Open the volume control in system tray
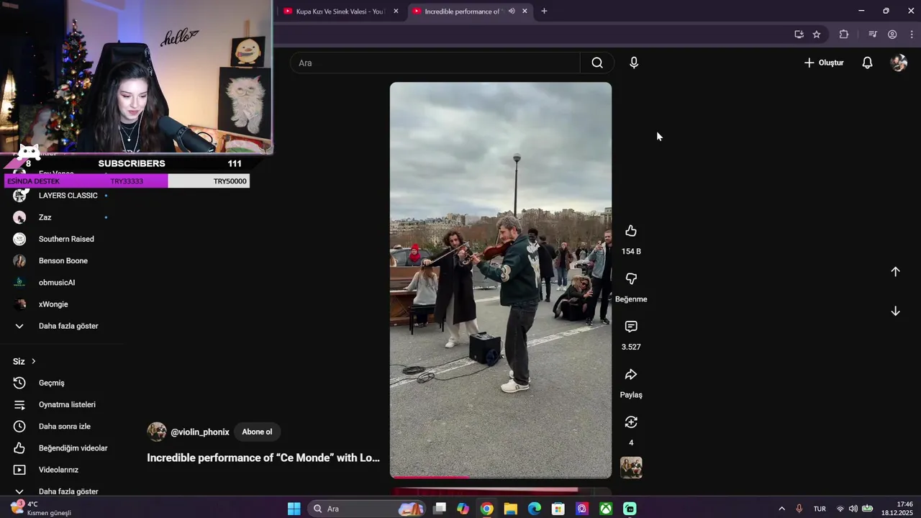 point(853,509)
